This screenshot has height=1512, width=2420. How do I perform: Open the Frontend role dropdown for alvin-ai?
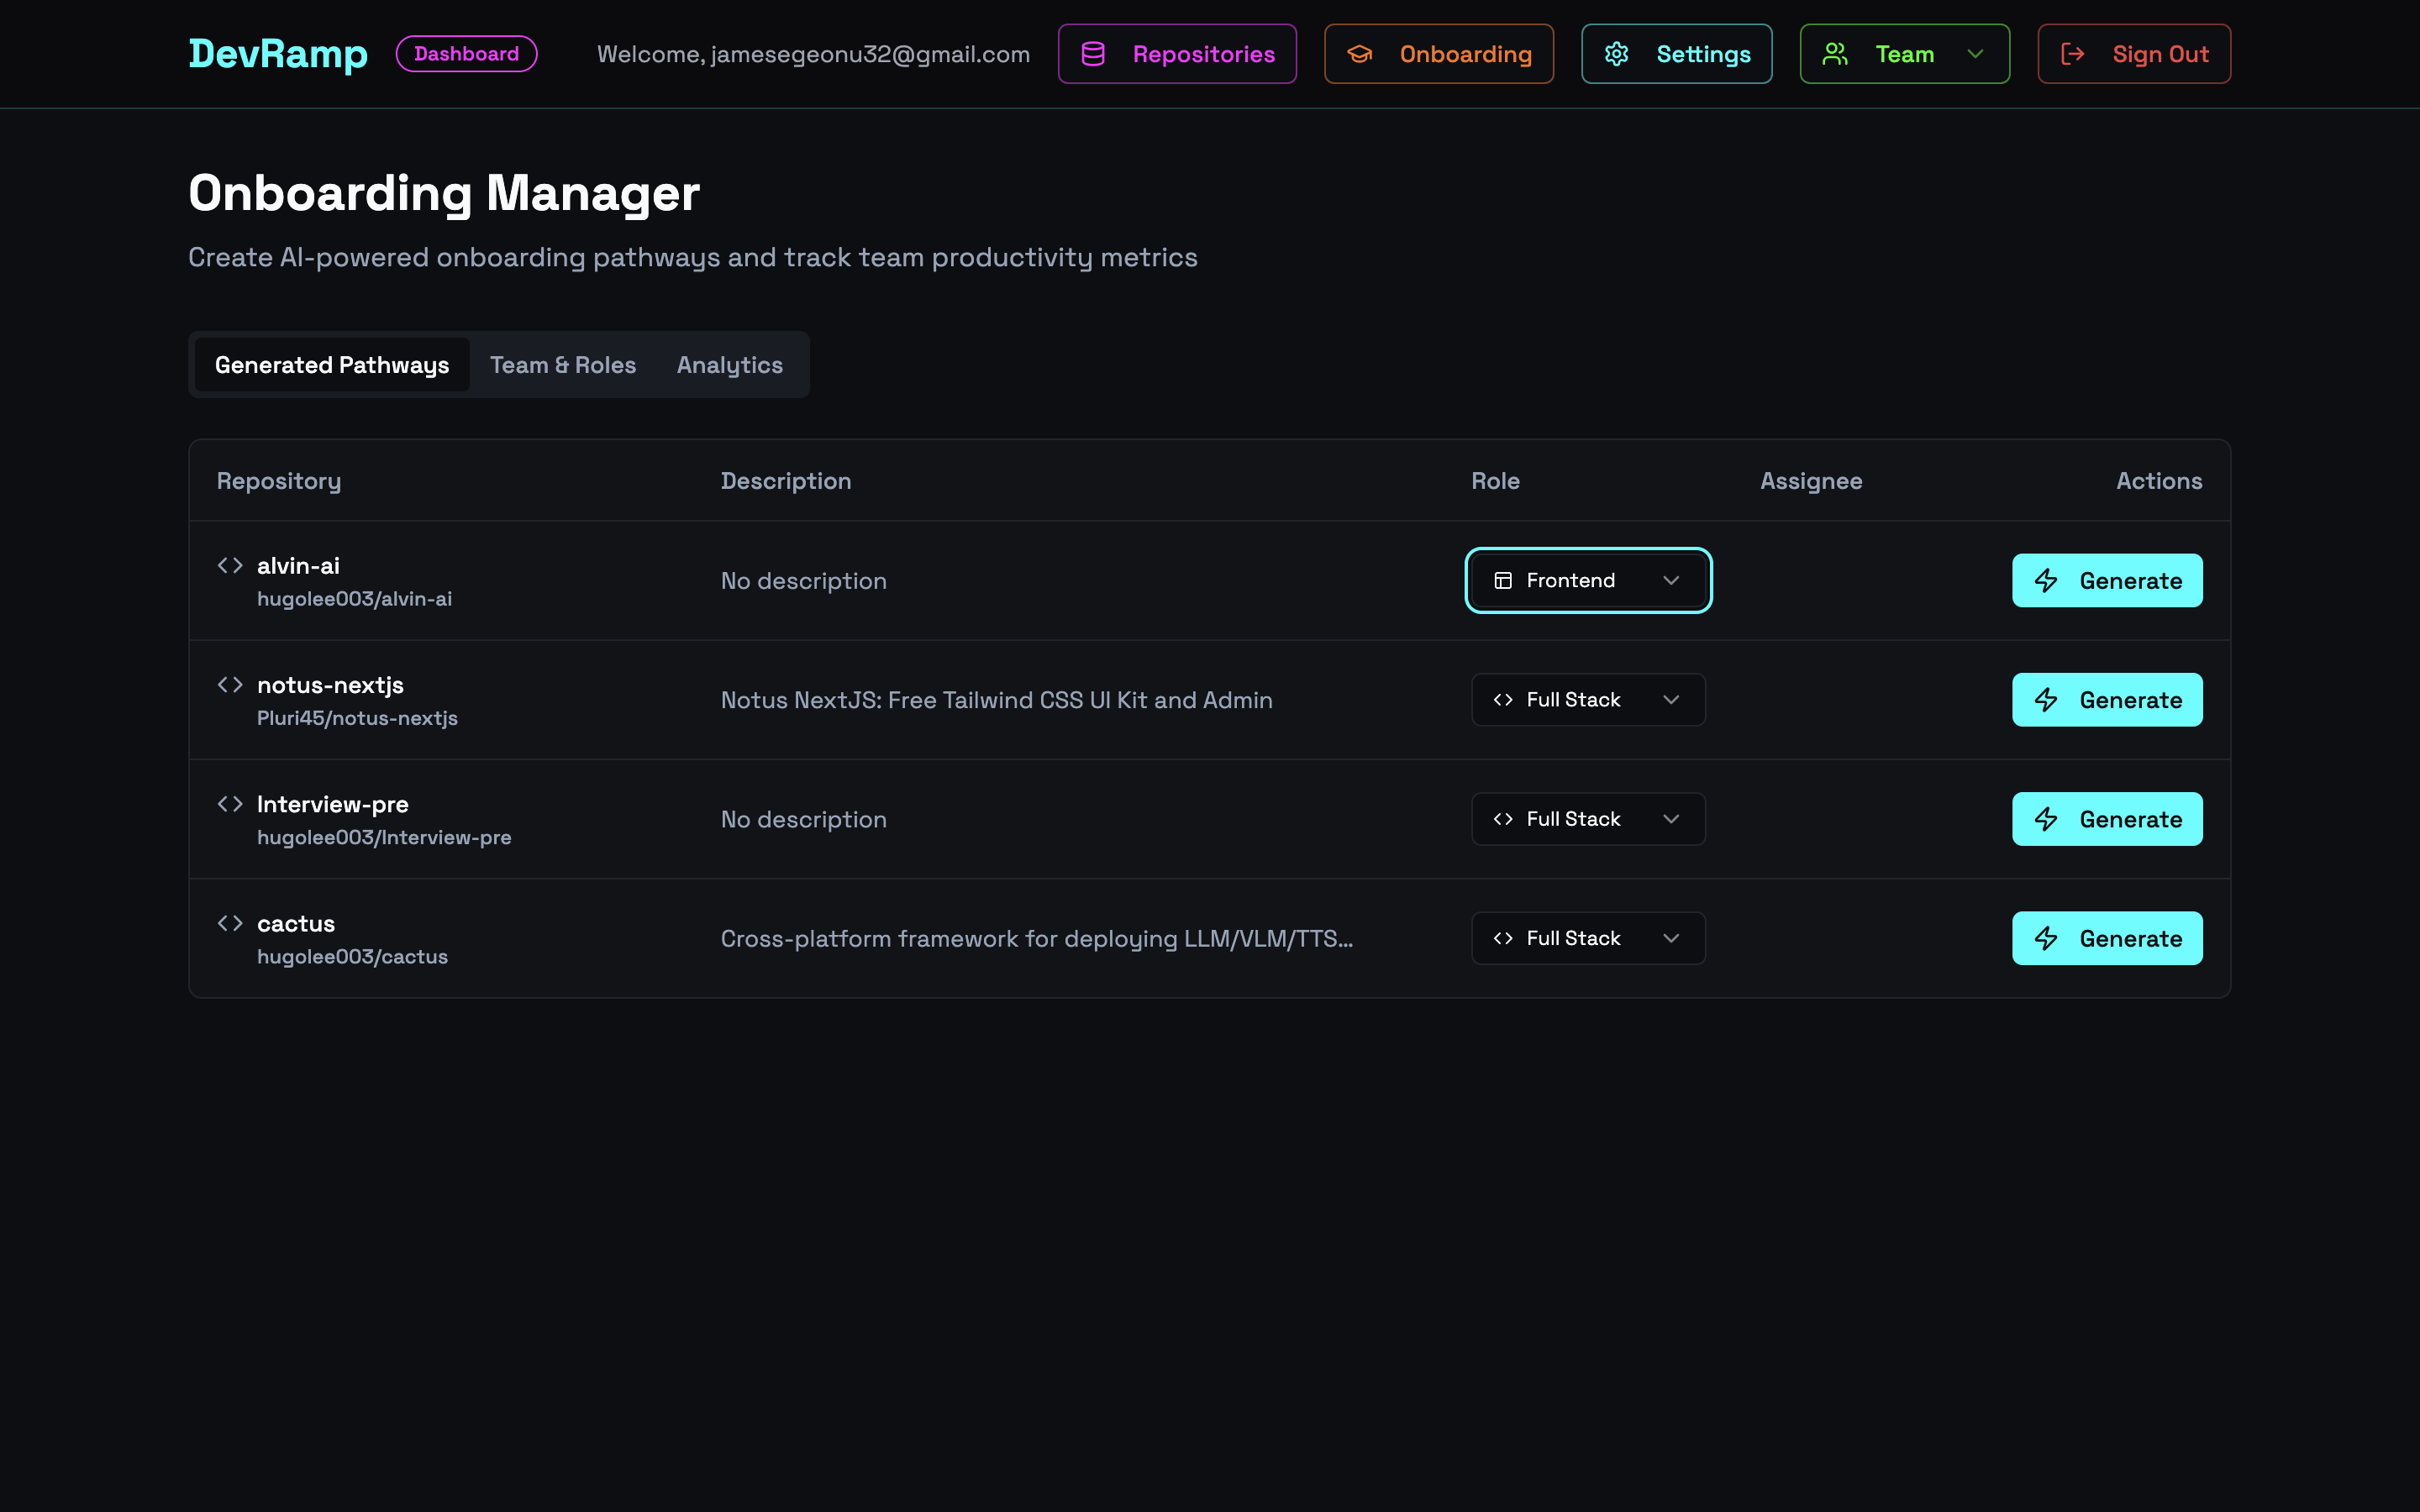click(1587, 580)
